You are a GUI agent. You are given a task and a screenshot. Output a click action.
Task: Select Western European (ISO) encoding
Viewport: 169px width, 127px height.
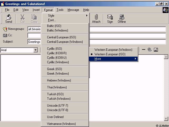[x=110, y=54]
